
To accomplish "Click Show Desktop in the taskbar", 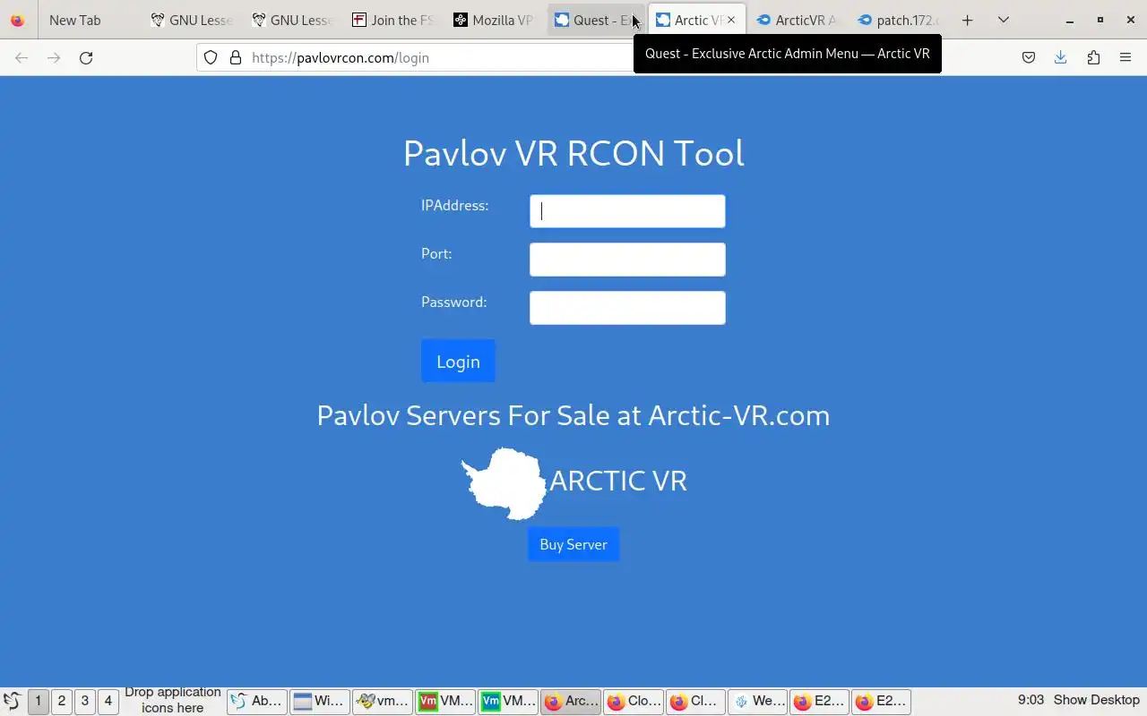I will (1097, 700).
